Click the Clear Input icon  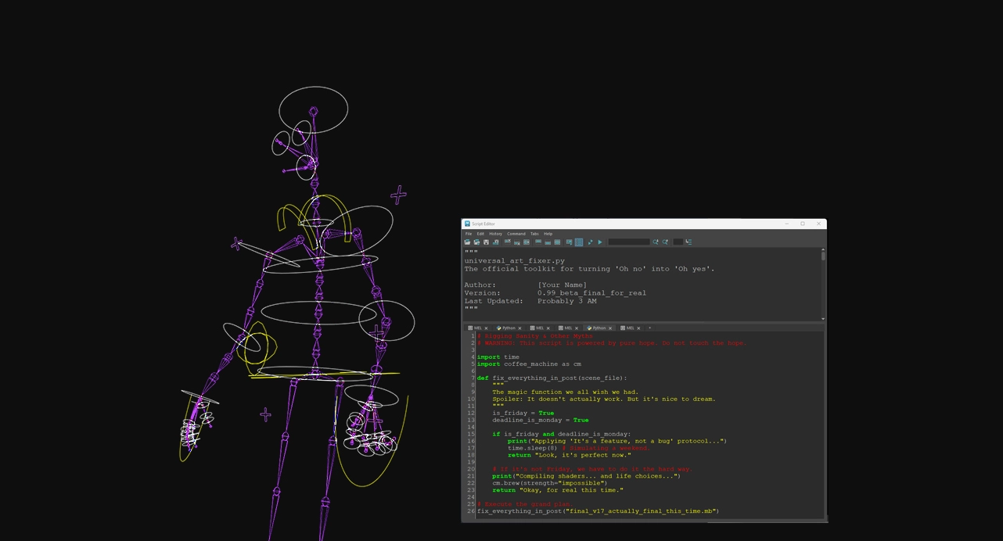516,242
